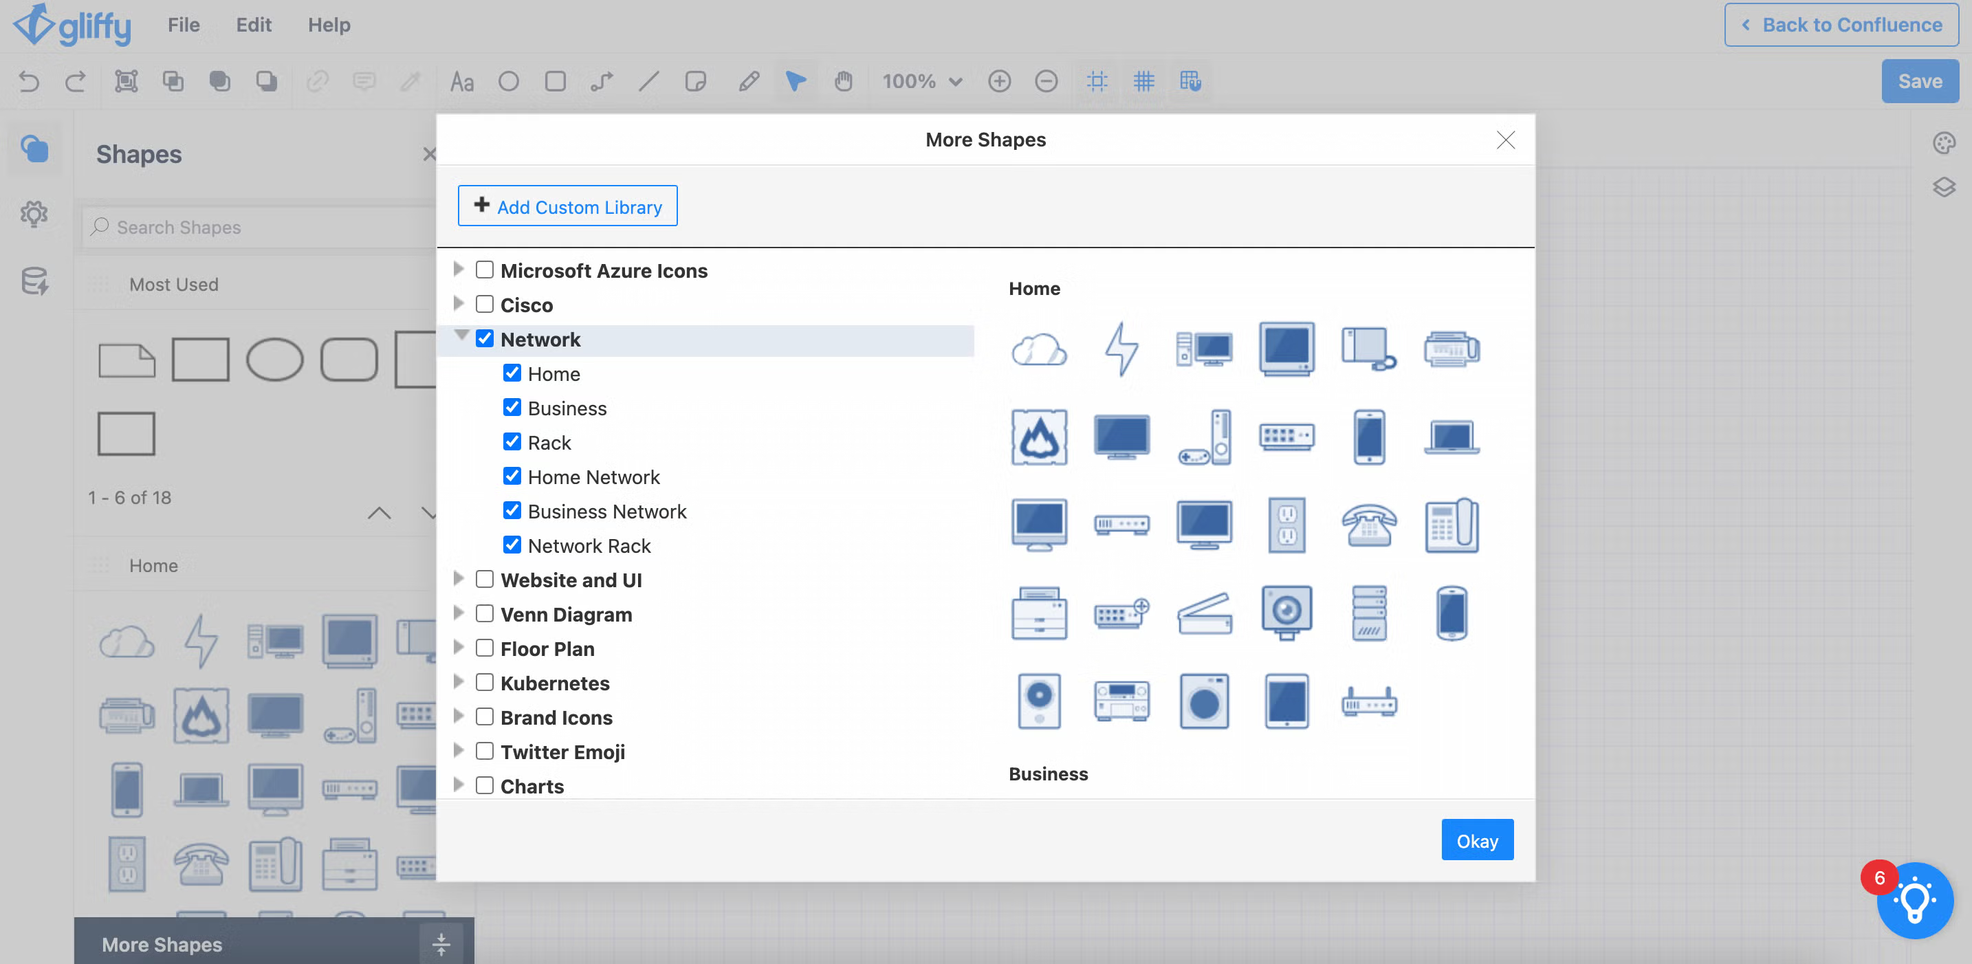Click the Undo arrow in the toolbar
This screenshot has height=964, width=1972.
click(x=29, y=81)
